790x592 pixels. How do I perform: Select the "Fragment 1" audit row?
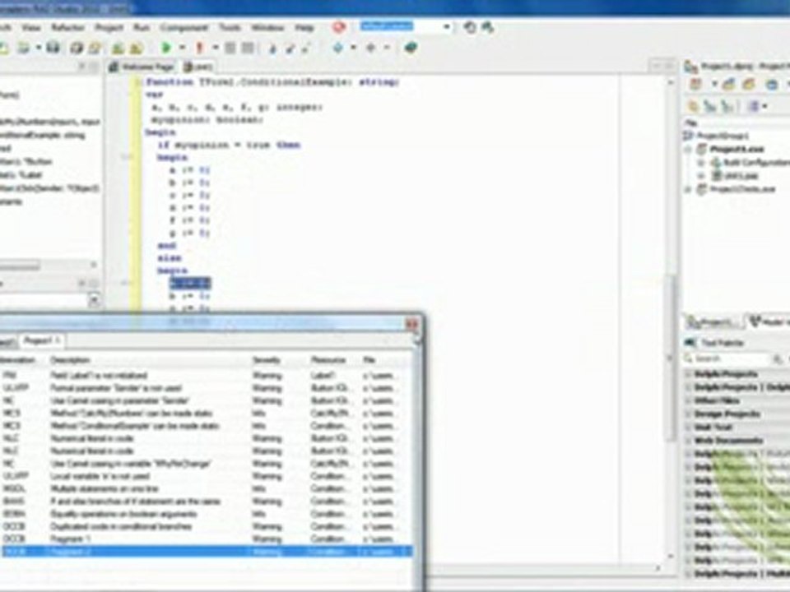point(207,539)
